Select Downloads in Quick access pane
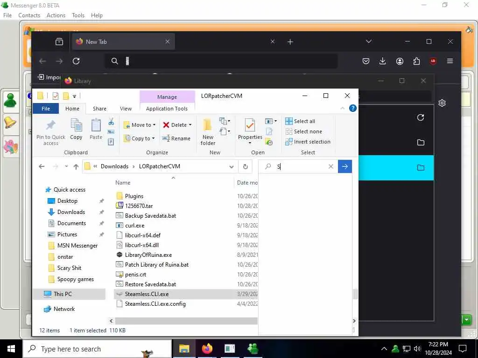Viewport: 478px width, 358px height. pyautogui.click(x=71, y=212)
